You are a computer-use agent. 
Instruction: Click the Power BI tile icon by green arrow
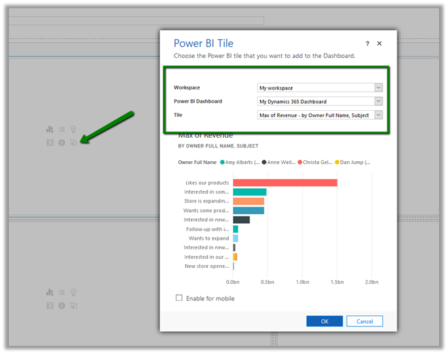(x=73, y=143)
